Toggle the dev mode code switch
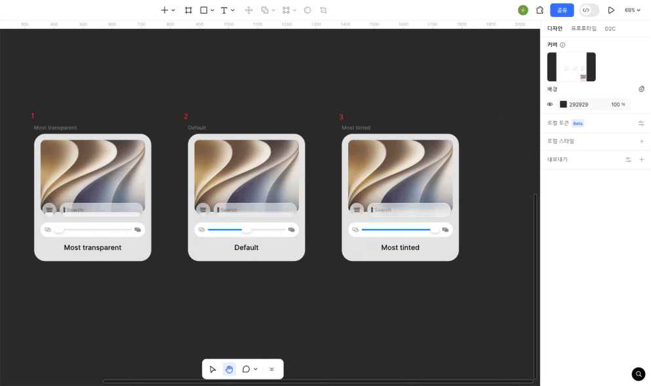This screenshot has width=651, height=386. point(589,10)
